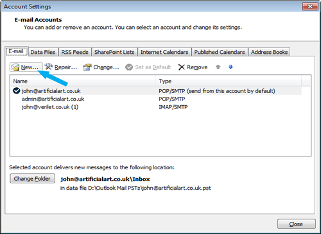Click the Repair... label text
The image size is (321, 234).
coord(65,67)
